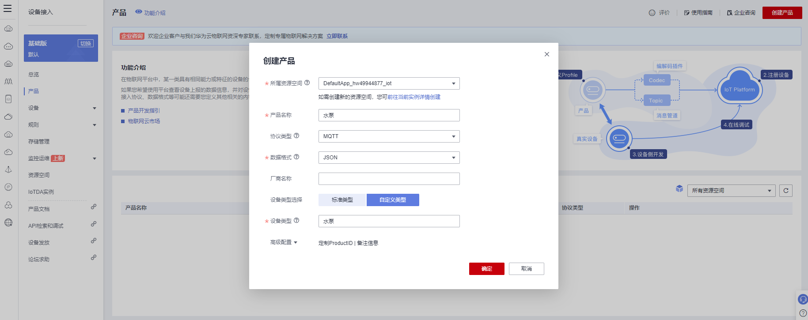Click the 2.注册设备 step label
Viewport: 808px width, 320px height.
click(776, 75)
